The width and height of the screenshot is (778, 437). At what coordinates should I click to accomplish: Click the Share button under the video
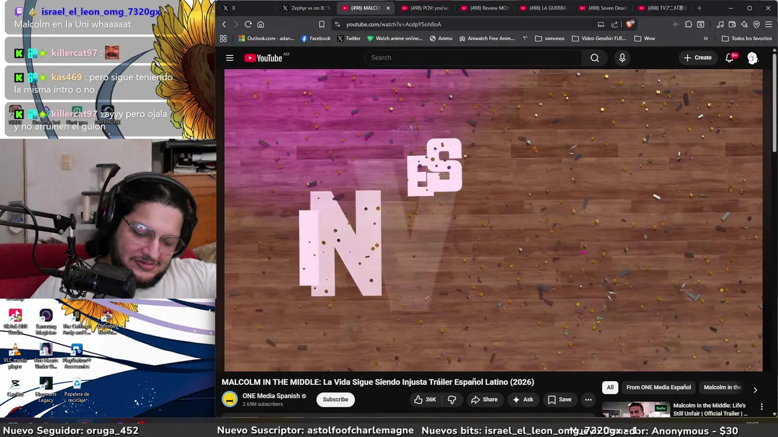(484, 399)
